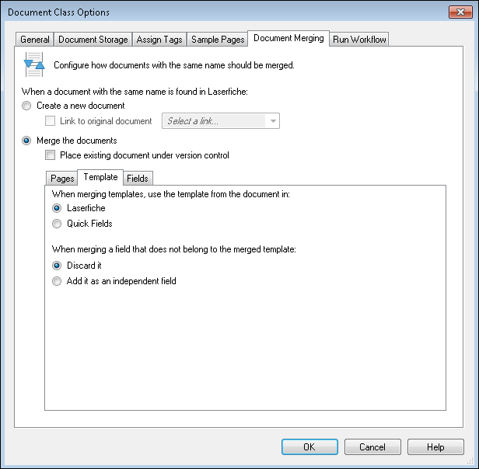This screenshot has height=469, width=479.
Task: Open the General tab
Action: [x=34, y=40]
